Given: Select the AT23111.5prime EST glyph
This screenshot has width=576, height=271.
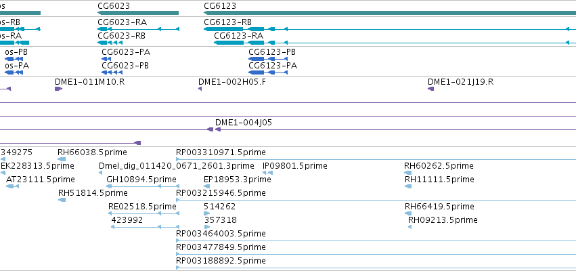Looking at the screenshot, I should click(12, 186).
